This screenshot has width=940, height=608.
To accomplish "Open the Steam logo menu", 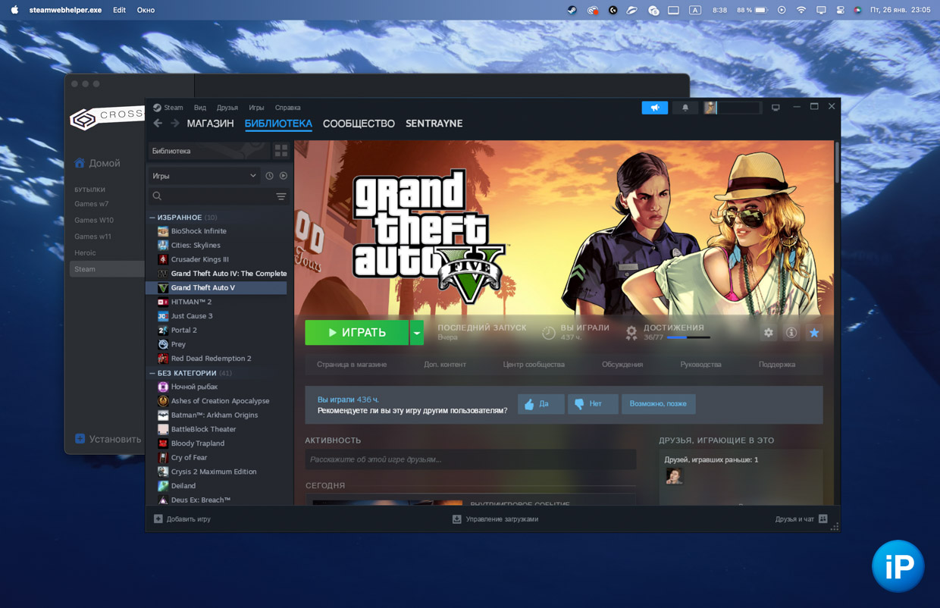I will click(168, 108).
